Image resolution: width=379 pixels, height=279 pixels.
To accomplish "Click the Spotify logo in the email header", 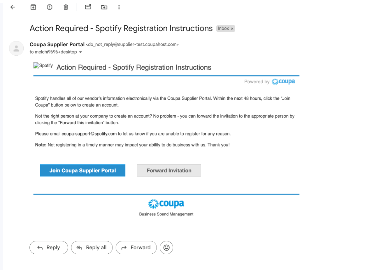I will pyautogui.click(x=43, y=65).
